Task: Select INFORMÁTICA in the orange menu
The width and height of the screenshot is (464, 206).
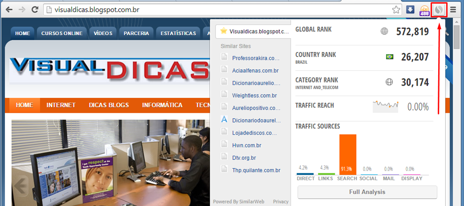Action: [162, 105]
